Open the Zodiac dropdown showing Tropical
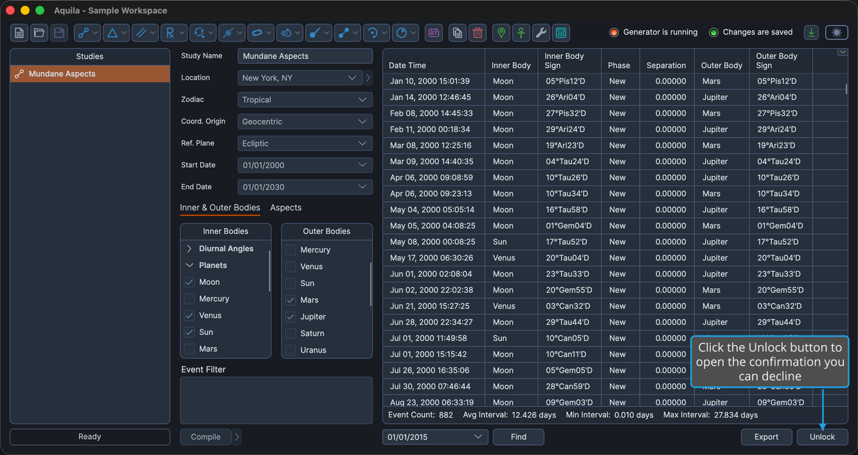This screenshot has width=858, height=455. point(305,100)
